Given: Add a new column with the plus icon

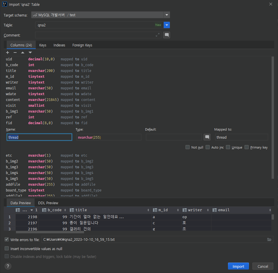Looking at the screenshot, I should click(7, 53).
